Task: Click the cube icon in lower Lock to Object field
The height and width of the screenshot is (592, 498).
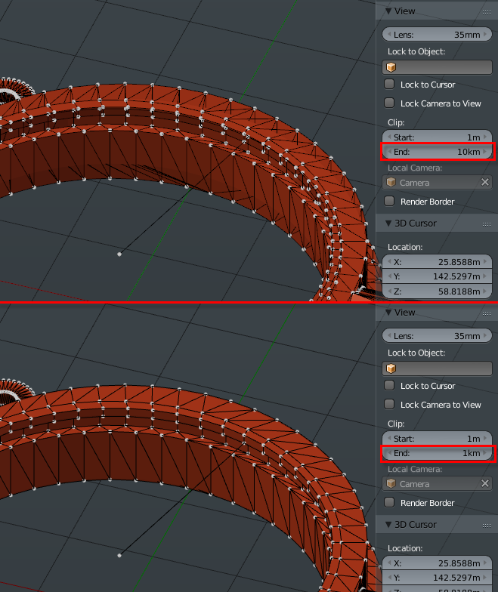Action: pyautogui.click(x=391, y=368)
